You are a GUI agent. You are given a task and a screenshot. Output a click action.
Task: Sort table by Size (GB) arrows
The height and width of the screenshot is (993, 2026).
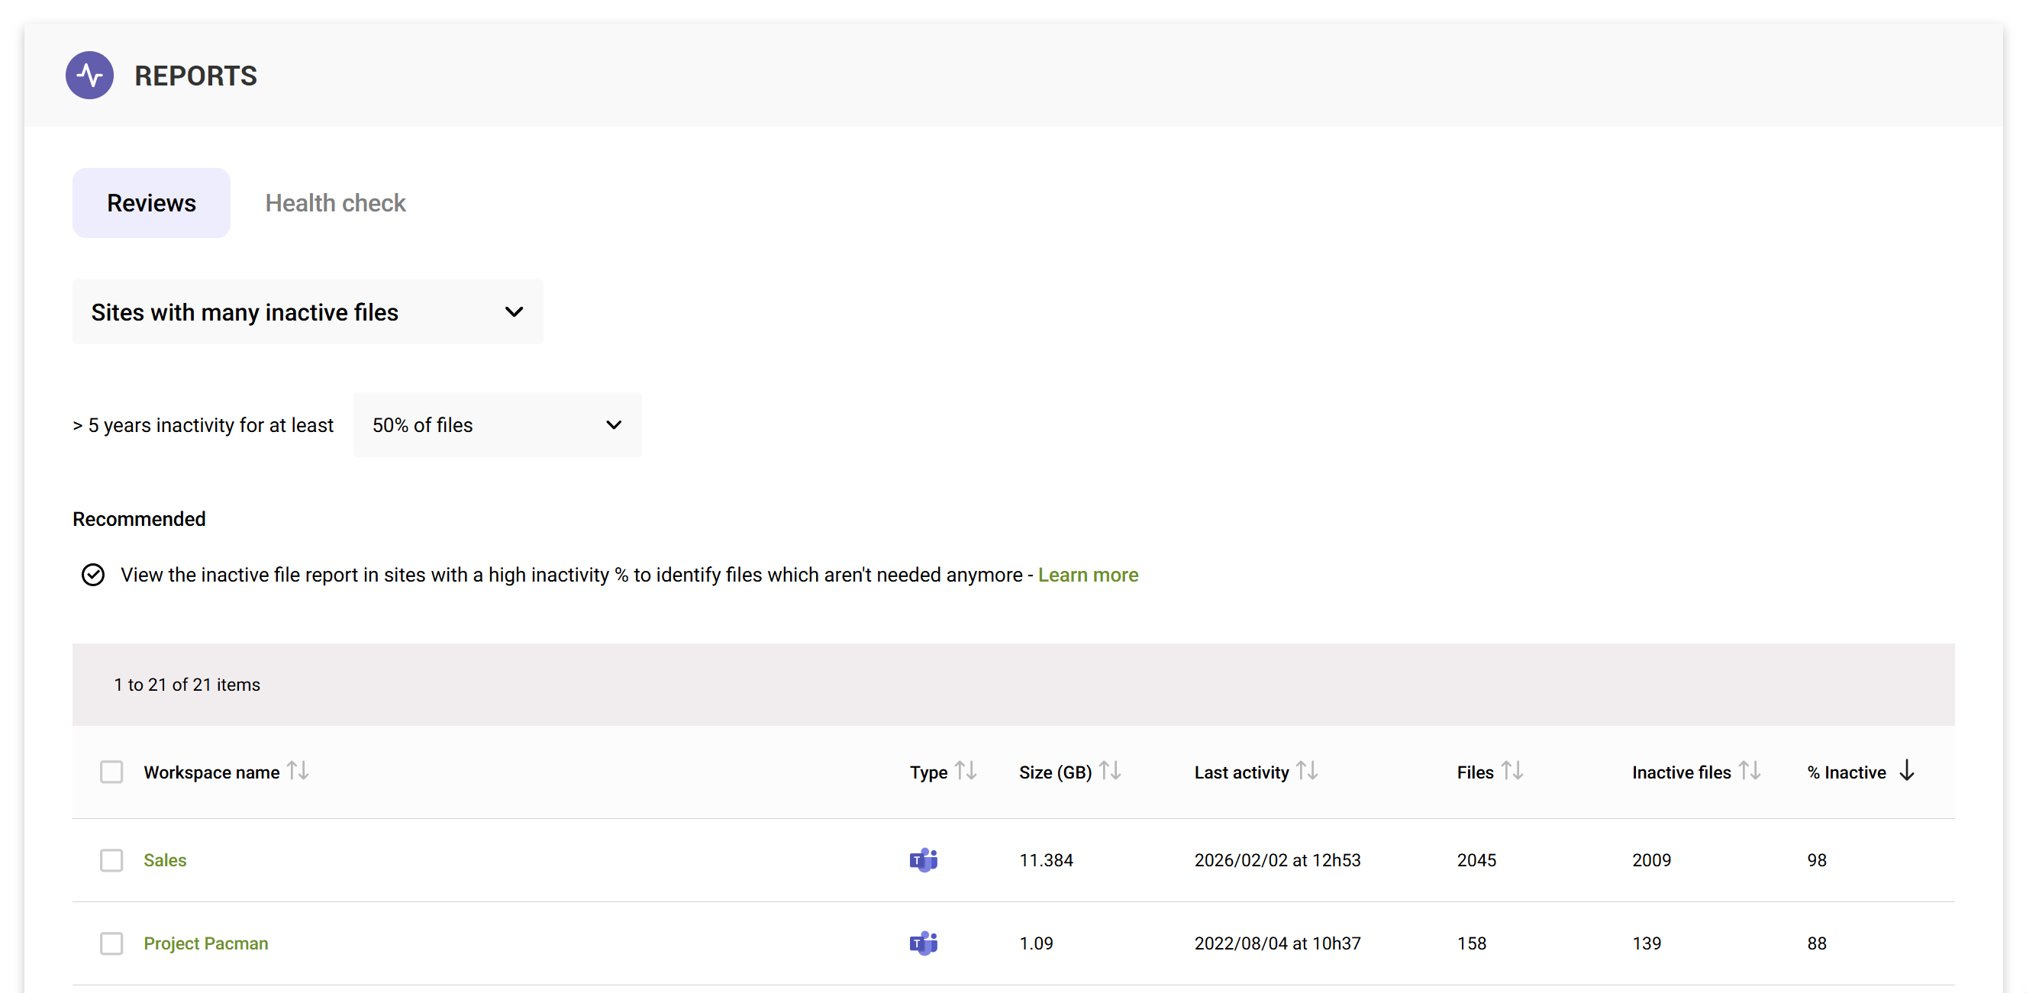coord(1109,770)
